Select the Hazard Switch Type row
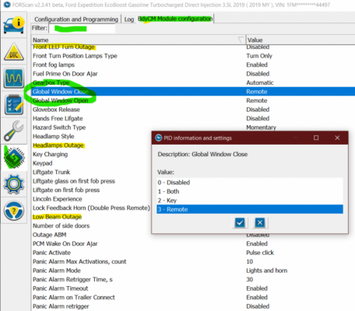 pyautogui.click(x=193, y=128)
